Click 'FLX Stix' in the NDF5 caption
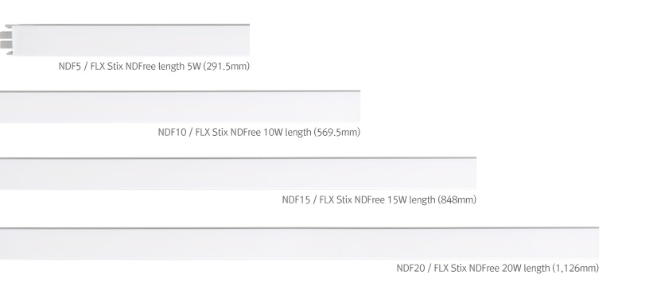 click(x=107, y=66)
